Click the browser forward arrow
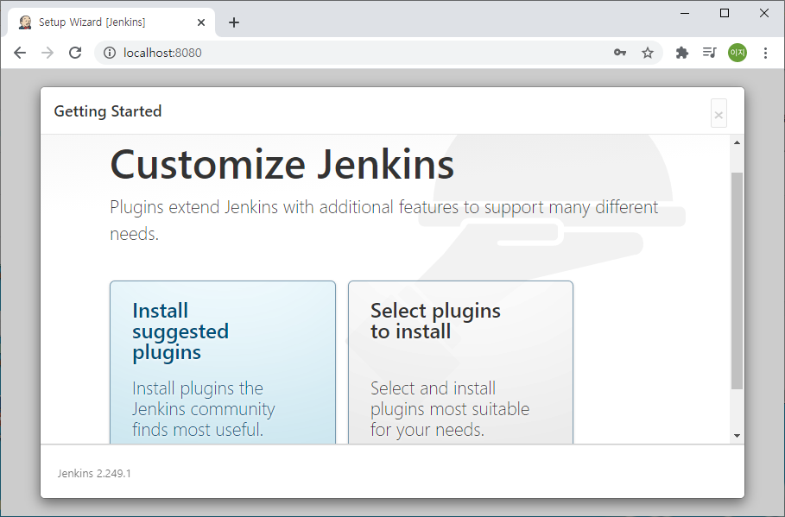This screenshot has height=517, width=785. pyautogui.click(x=47, y=53)
